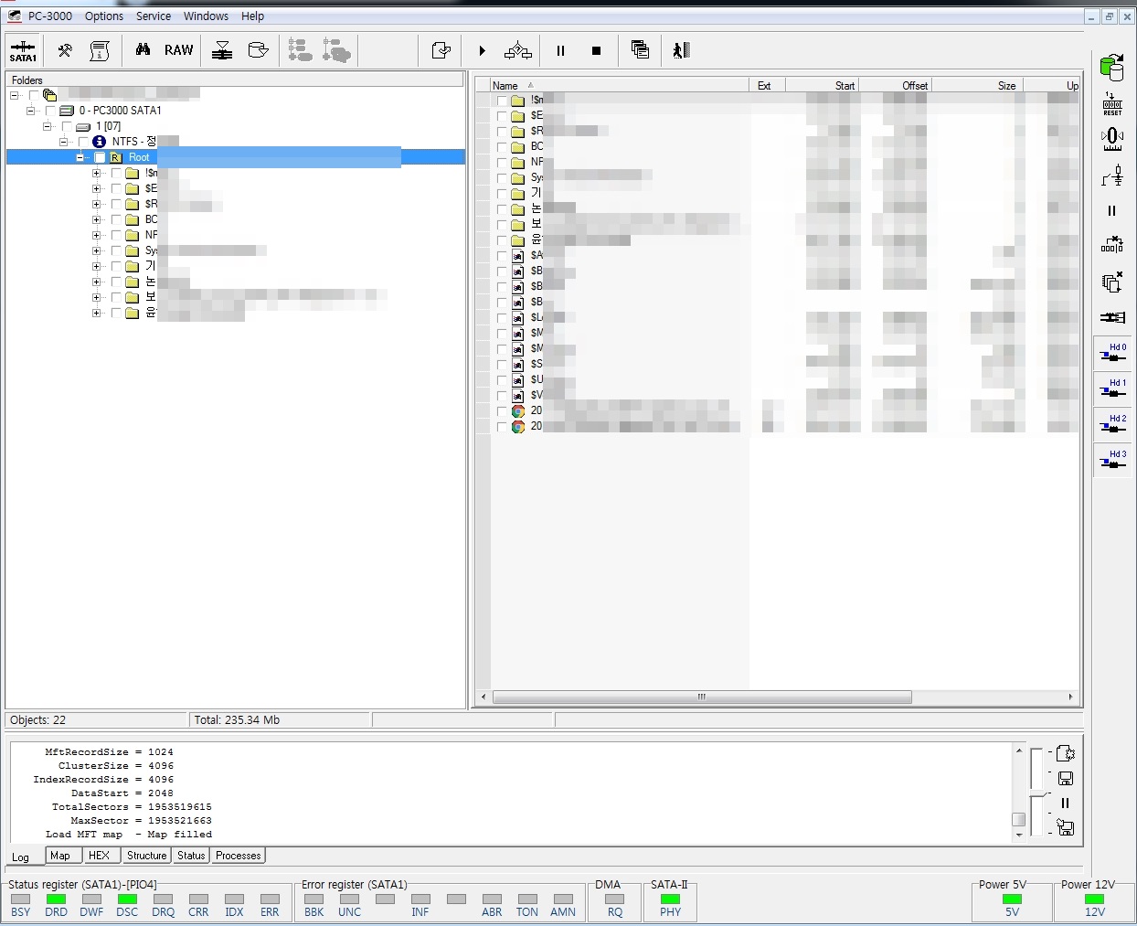Tick the checkbox of the BC folder in the tree

pos(116,219)
